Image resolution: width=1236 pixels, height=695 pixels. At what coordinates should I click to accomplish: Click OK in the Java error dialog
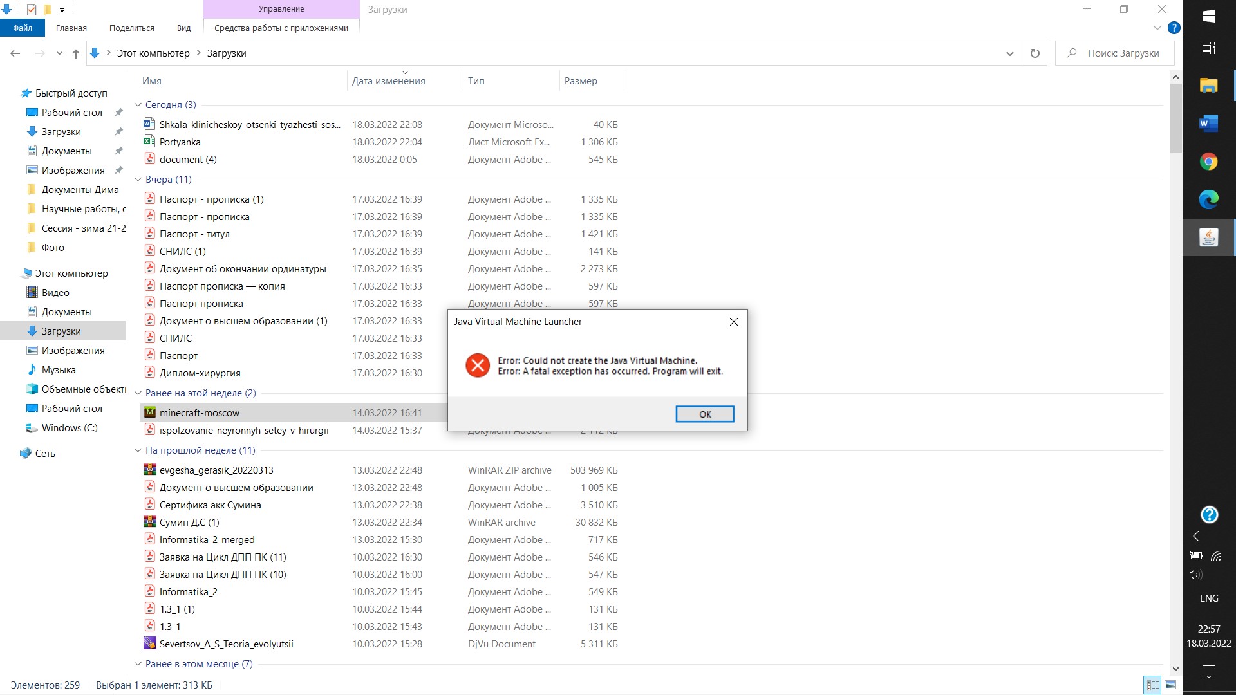(704, 414)
